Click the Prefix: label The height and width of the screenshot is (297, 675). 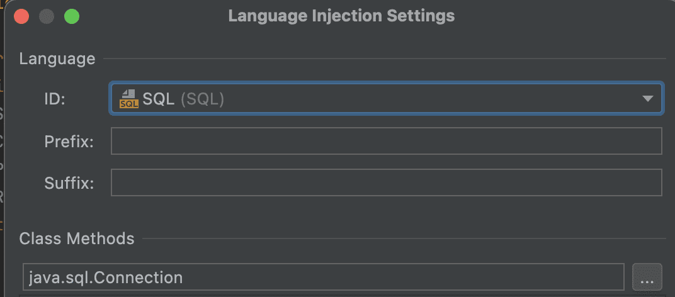[69, 142]
